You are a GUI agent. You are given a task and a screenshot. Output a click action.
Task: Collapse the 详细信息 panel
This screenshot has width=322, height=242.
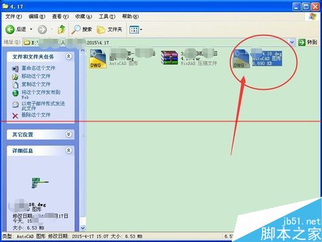pyautogui.click(x=68, y=150)
